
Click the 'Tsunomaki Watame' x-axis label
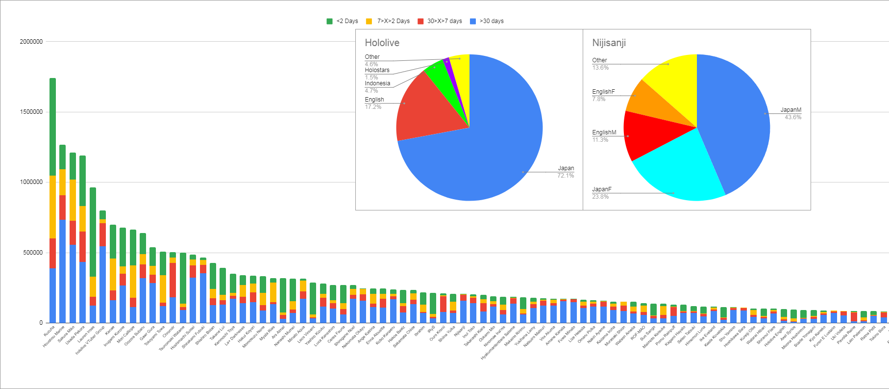pyautogui.click(x=172, y=338)
